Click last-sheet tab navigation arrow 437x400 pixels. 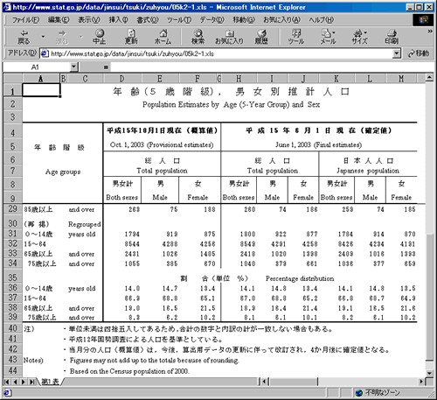click(x=31, y=382)
